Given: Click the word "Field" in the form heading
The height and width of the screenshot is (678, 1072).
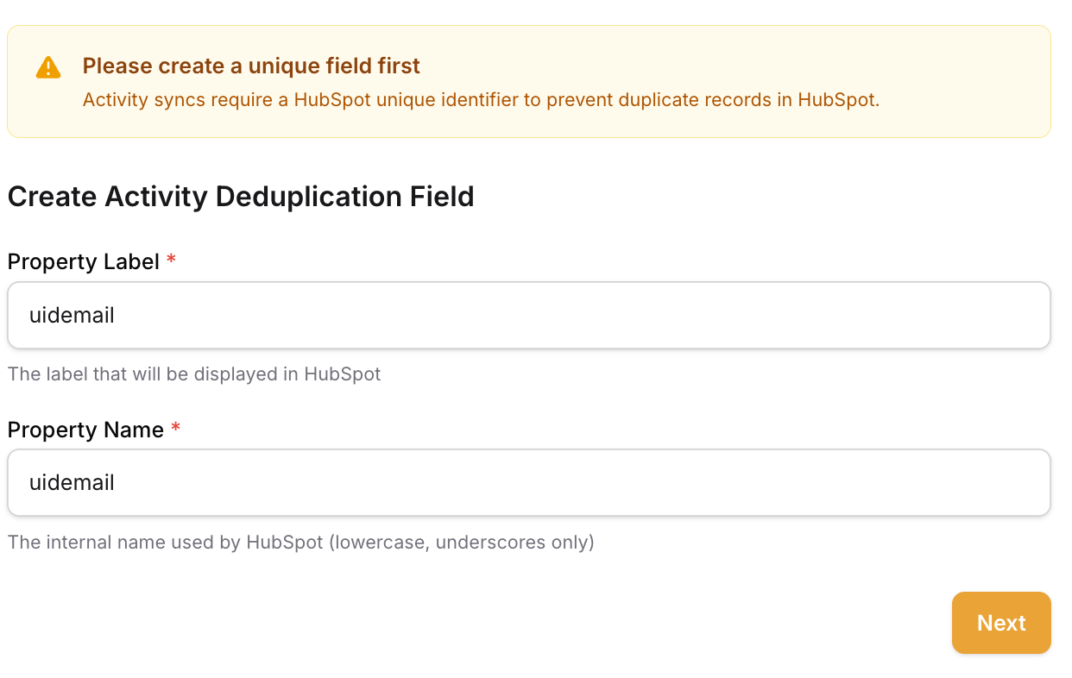Looking at the screenshot, I should [x=440, y=197].
